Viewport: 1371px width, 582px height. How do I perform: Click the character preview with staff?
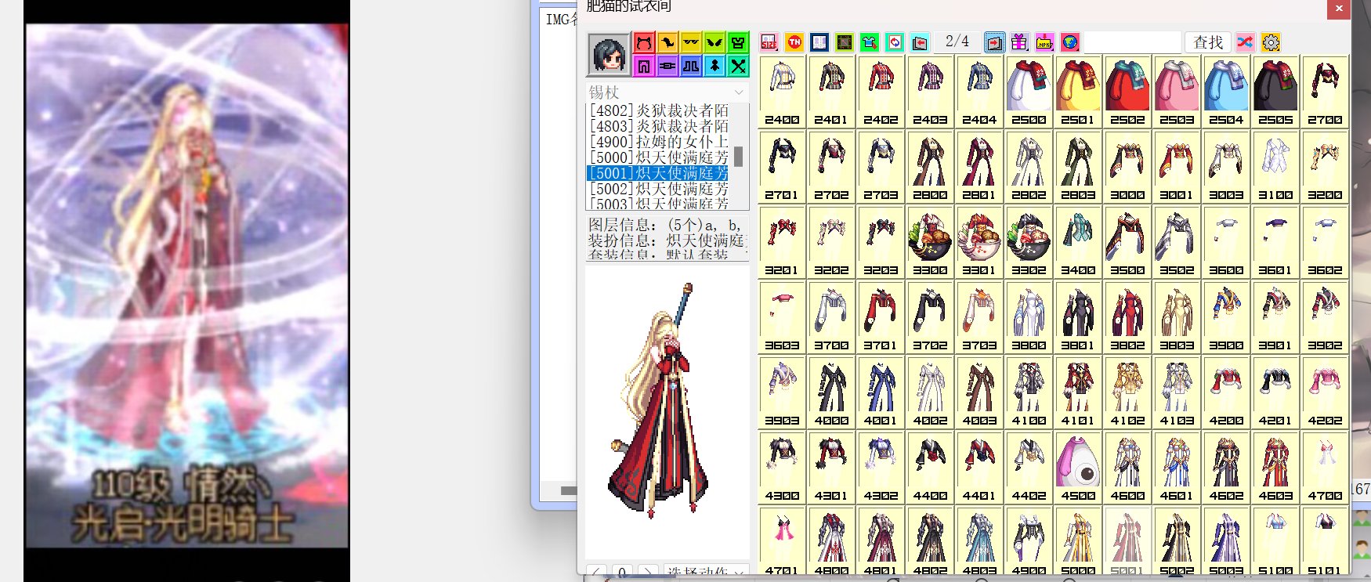658,401
